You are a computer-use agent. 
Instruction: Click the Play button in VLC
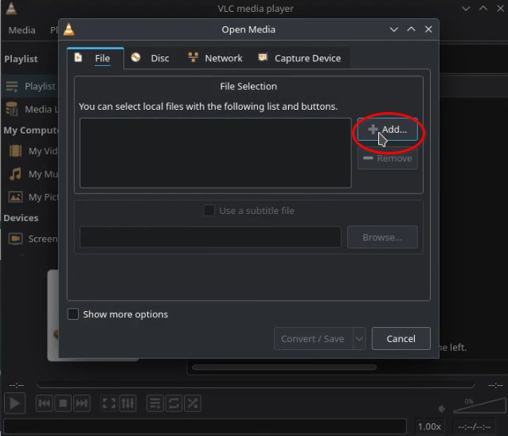[14, 403]
